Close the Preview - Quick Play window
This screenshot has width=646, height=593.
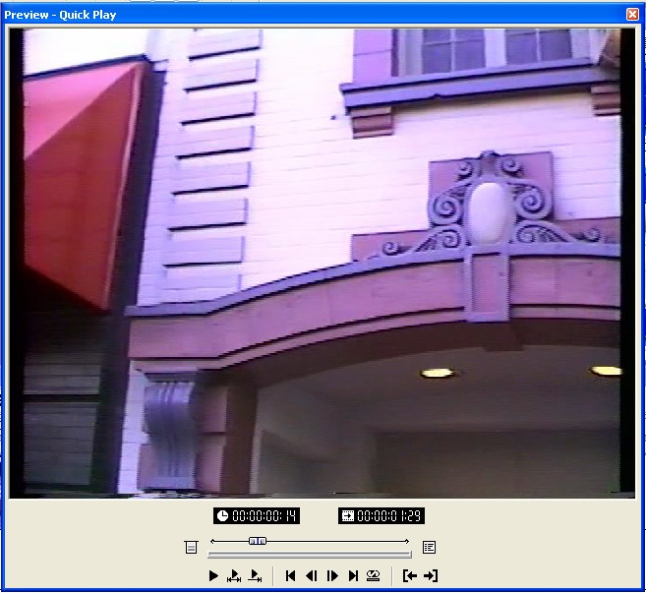point(632,15)
